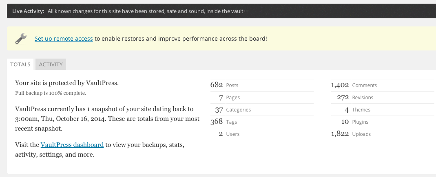The height and width of the screenshot is (177, 436).
Task: Open the Set up remote access link
Action: (64, 39)
